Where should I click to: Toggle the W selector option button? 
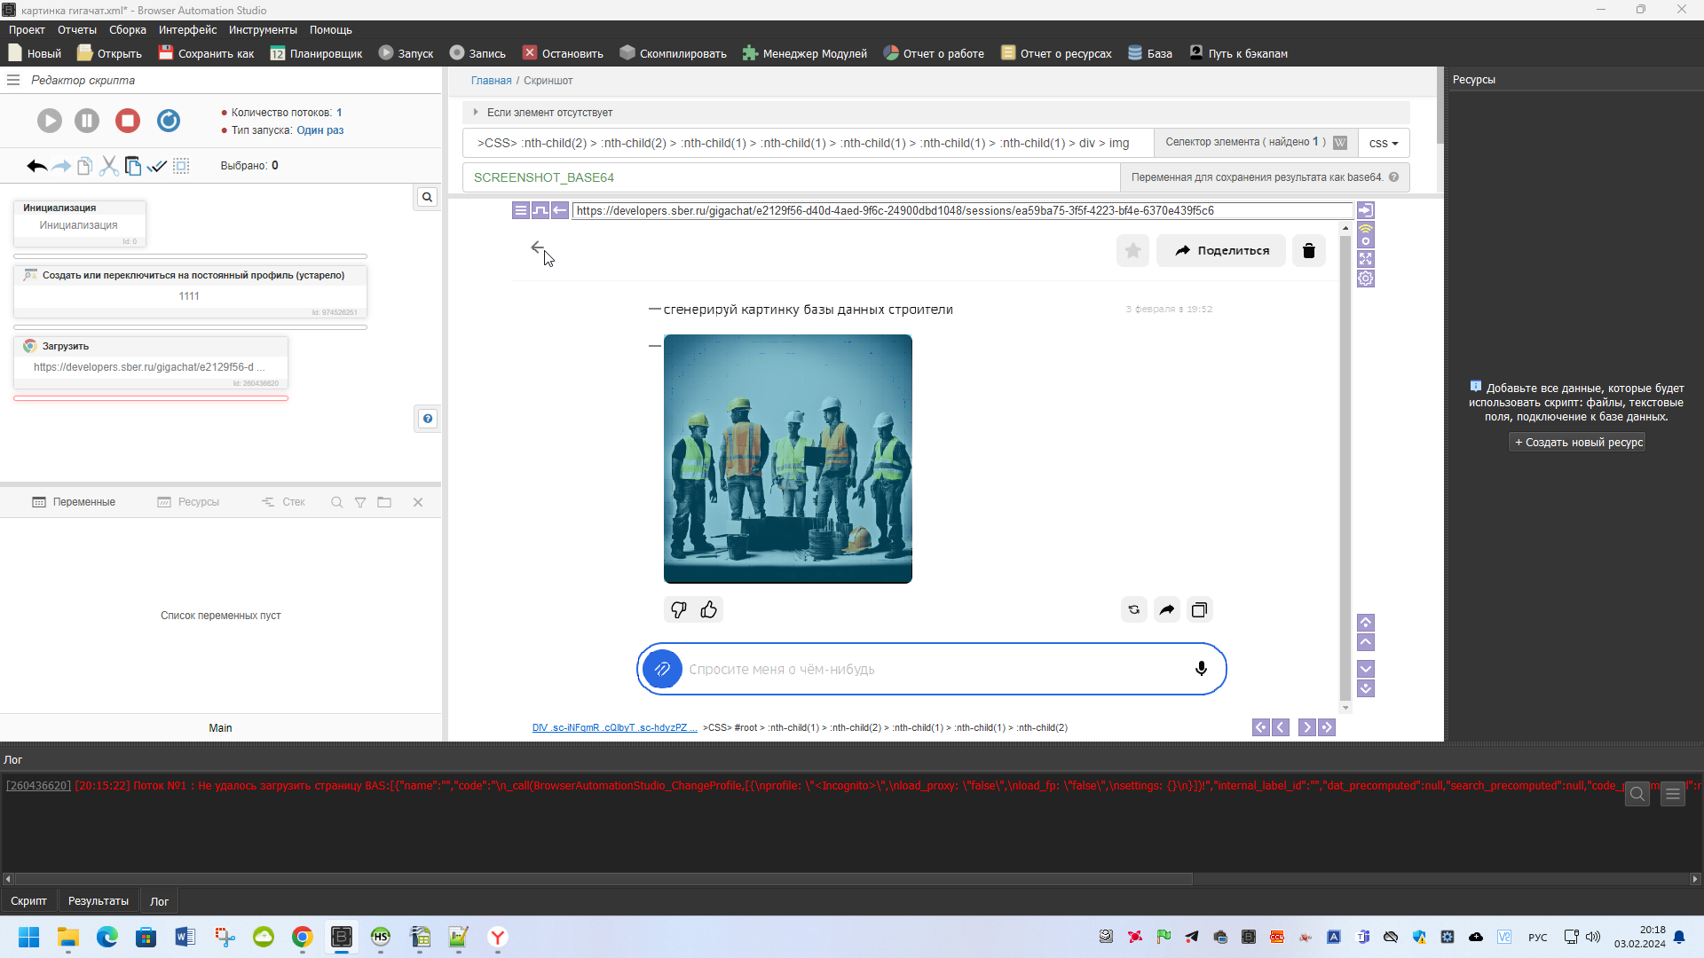pyautogui.click(x=1340, y=143)
